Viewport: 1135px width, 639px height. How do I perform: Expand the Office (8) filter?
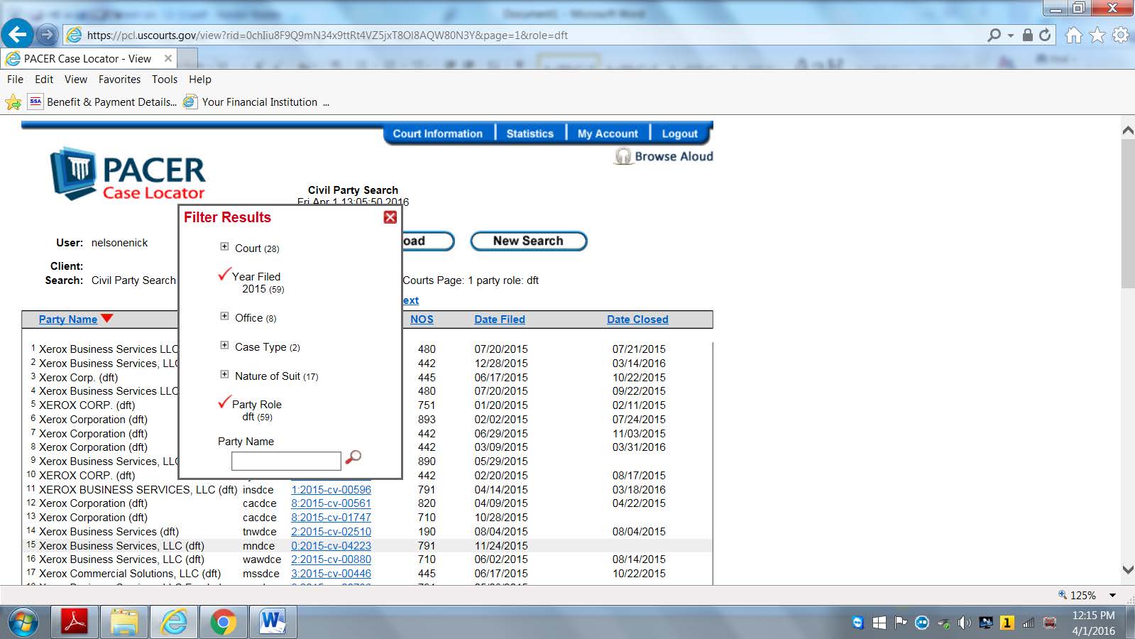pos(224,317)
